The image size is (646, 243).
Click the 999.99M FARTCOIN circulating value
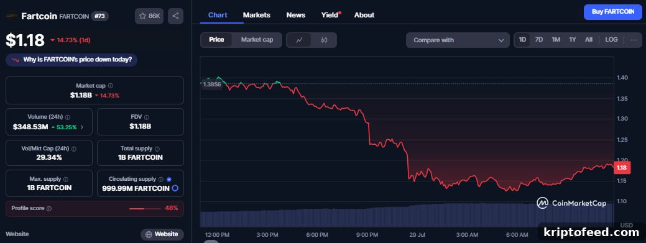pyautogui.click(x=136, y=188)
